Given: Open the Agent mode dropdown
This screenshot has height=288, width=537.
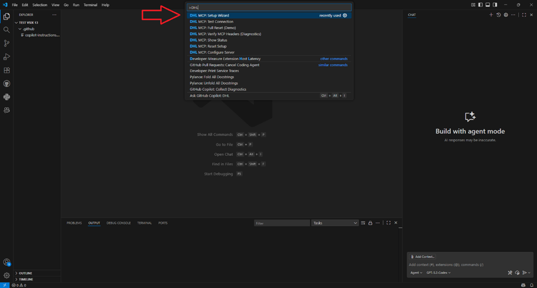Looking at the screenshot, I should pyautogui.click(x=416, y=273).
